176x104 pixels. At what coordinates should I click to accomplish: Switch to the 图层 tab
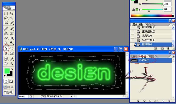[x=151, y=56]
